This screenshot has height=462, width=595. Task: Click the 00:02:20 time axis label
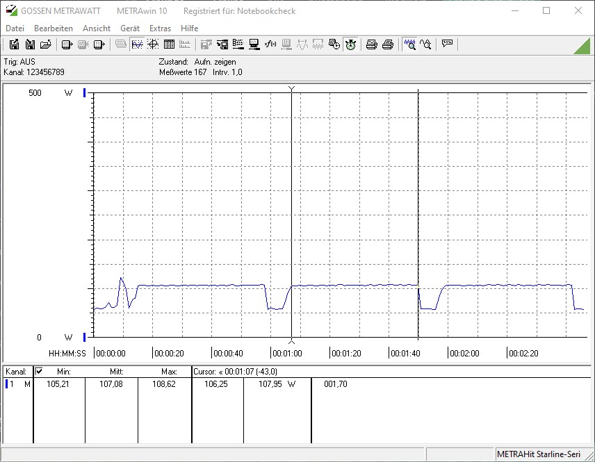523,354
